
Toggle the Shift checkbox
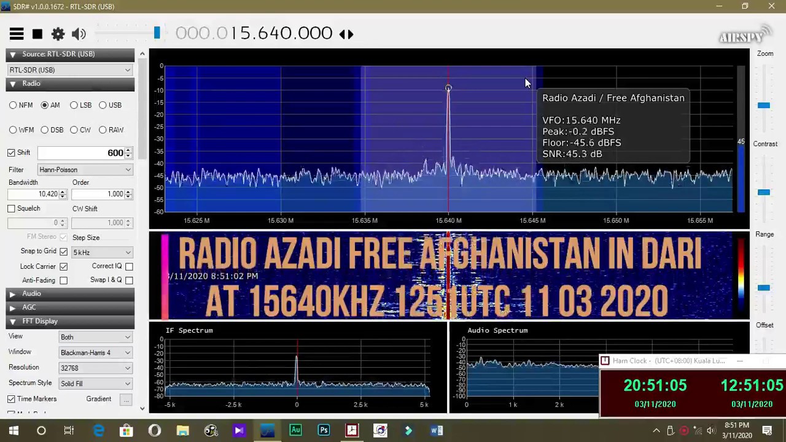11,152
